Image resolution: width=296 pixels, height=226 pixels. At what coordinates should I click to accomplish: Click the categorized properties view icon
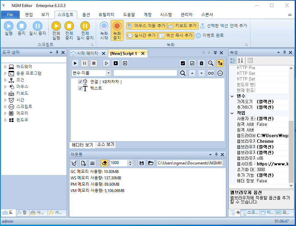pyautogui.click(x=233, y=61)
